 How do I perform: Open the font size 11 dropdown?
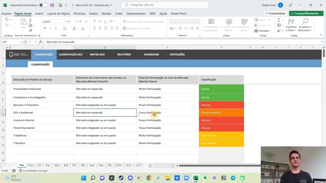(x=76, y=22)
